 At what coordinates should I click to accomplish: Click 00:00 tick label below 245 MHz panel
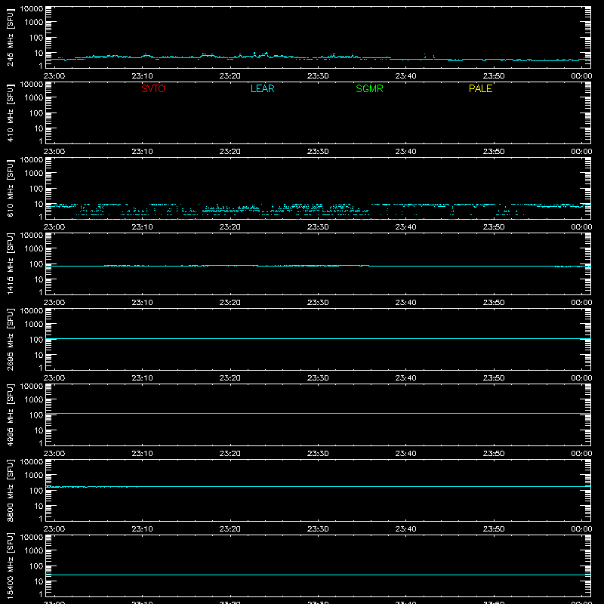581,76
